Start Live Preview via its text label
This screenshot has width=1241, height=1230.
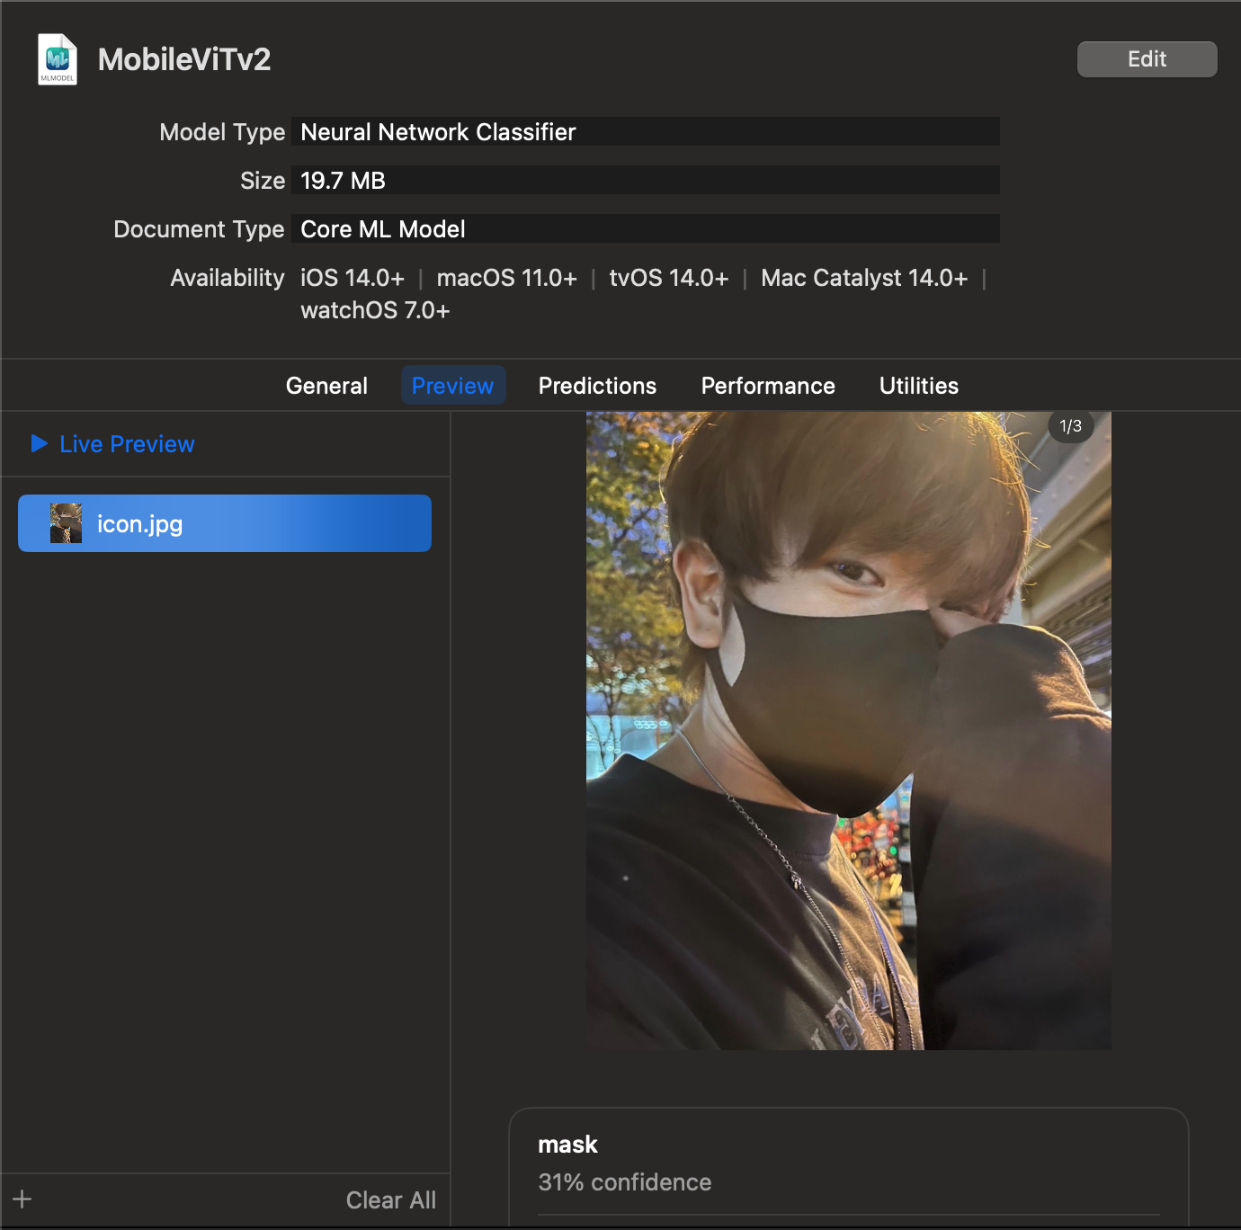[x=127, y=444]
